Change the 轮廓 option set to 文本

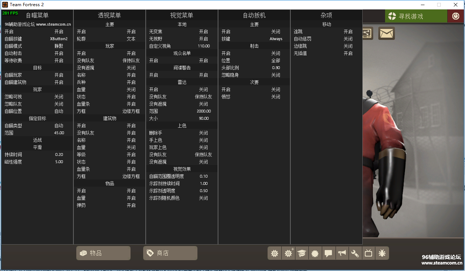[131, 39]
